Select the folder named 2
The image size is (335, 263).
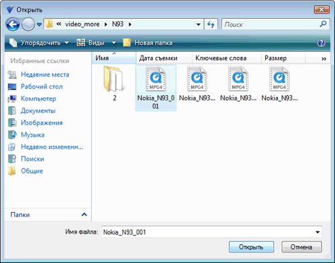(115, 84)
